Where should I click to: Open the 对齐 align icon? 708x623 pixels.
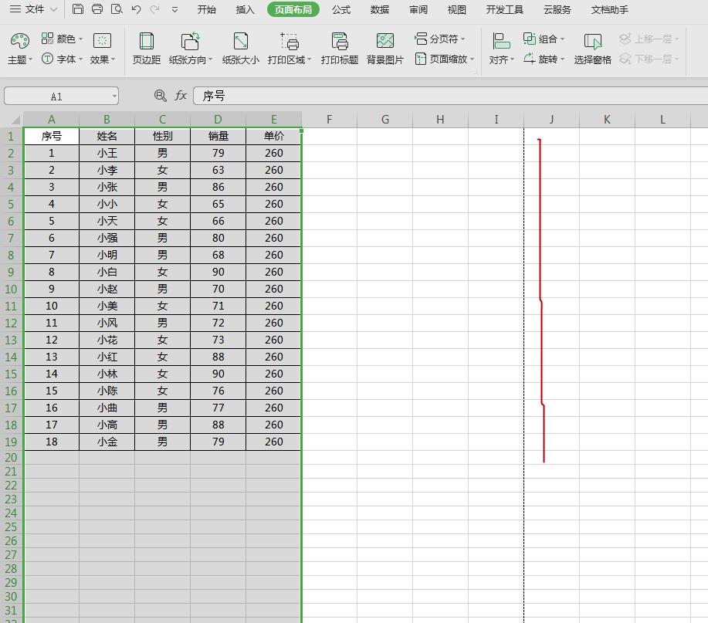click(x=501, y=41)
